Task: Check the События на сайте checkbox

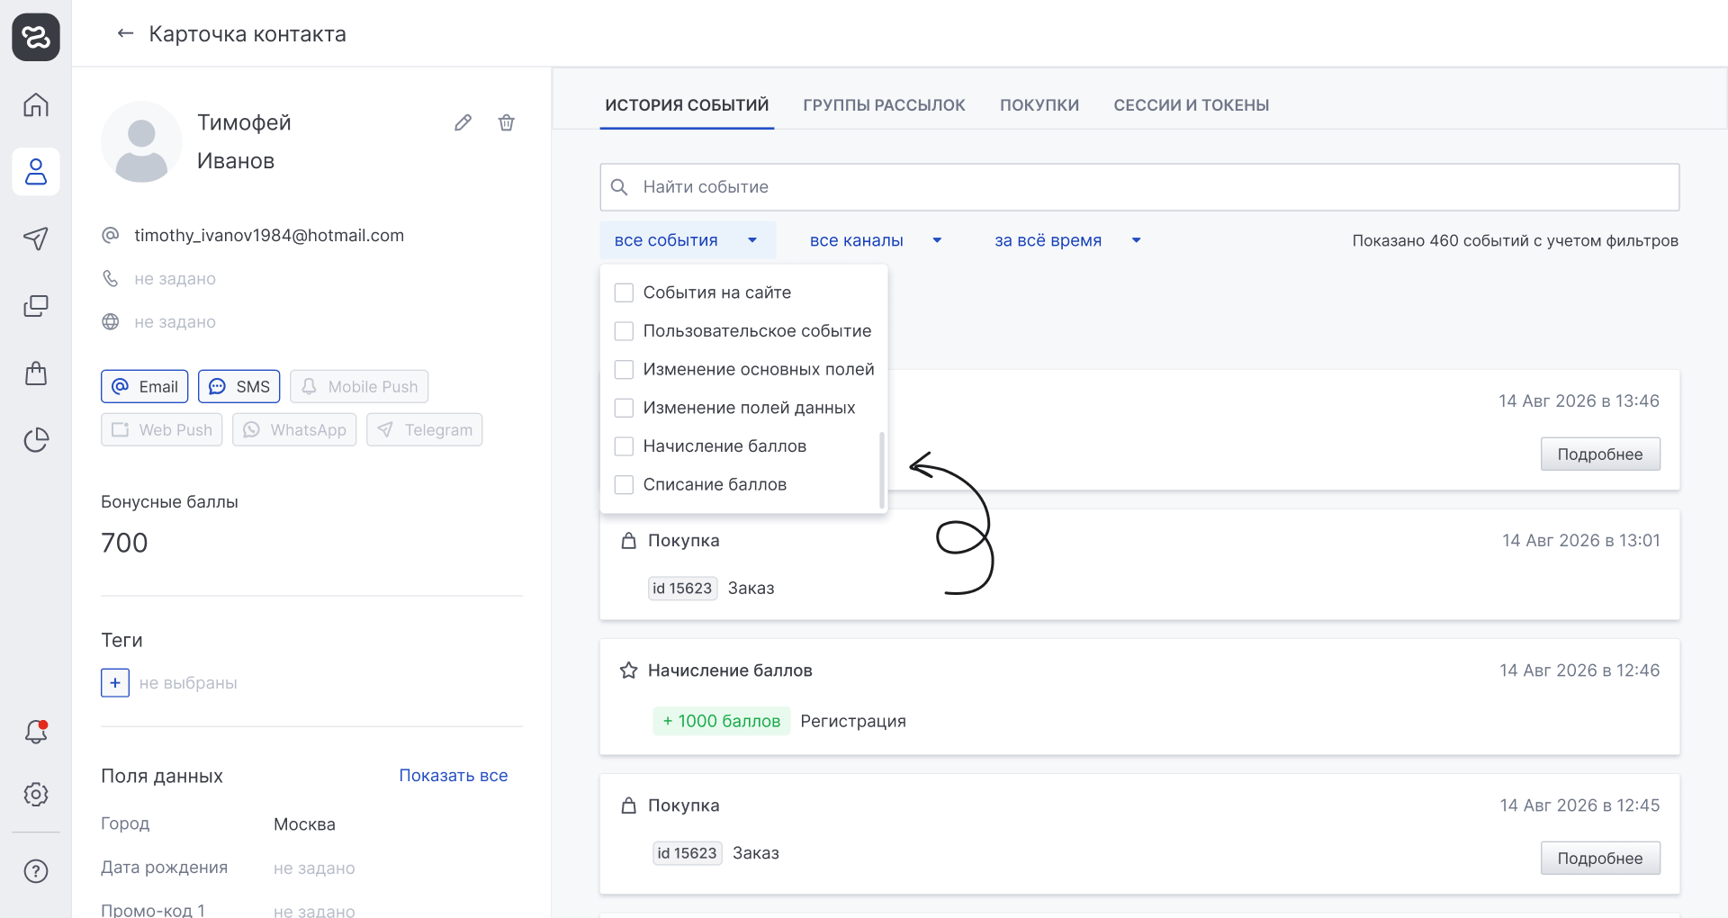Action: (624, 292)
